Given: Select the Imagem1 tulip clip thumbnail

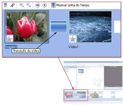Looking at the screenshot, I should pos(27,27).
